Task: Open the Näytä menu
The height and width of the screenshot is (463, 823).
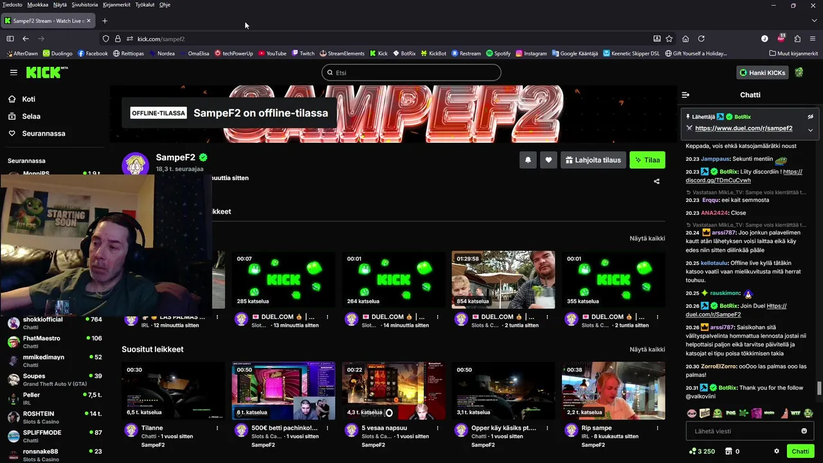Action: tap(60, 5)
